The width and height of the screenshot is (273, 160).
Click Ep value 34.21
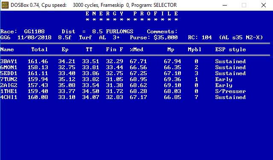pos(67,61)
